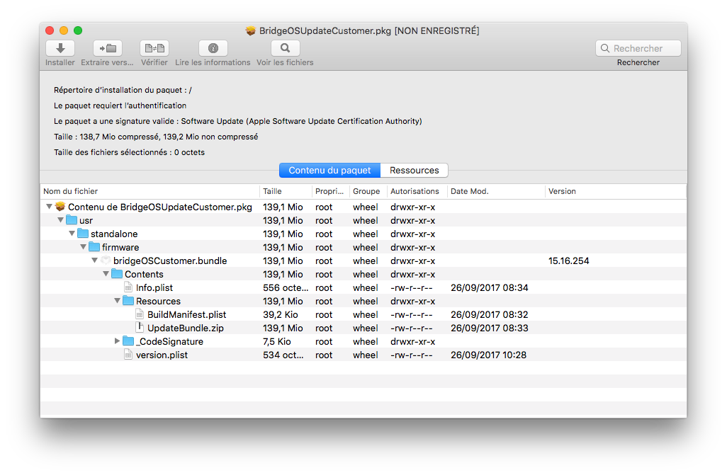Collapse the usr folder disclosure triangle
Image resolution: width=727 pixels, height=475 pixels.
pyautogui.click(x=60, y=221)
